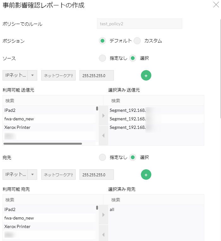Open the source IPネット type dropdown
The image size is (221, 241).
click(20, 76)
